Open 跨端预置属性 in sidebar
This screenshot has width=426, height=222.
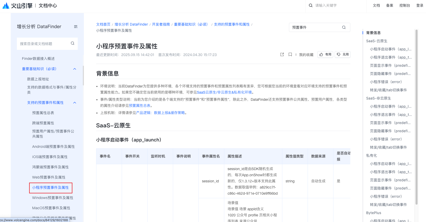43,123
